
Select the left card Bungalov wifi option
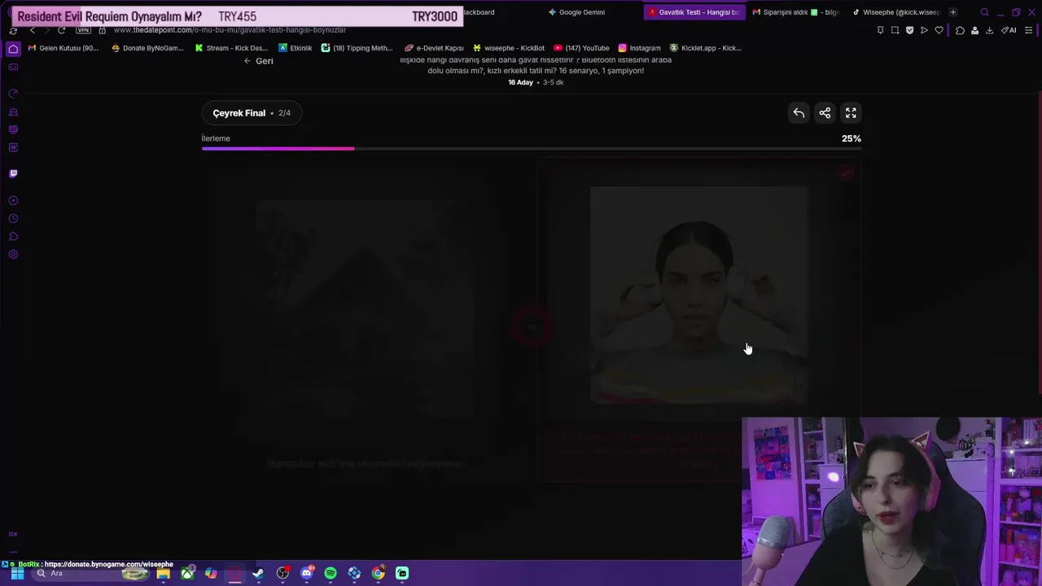pos(365,321)
